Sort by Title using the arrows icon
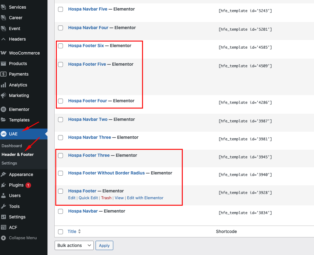 point(79,231)
